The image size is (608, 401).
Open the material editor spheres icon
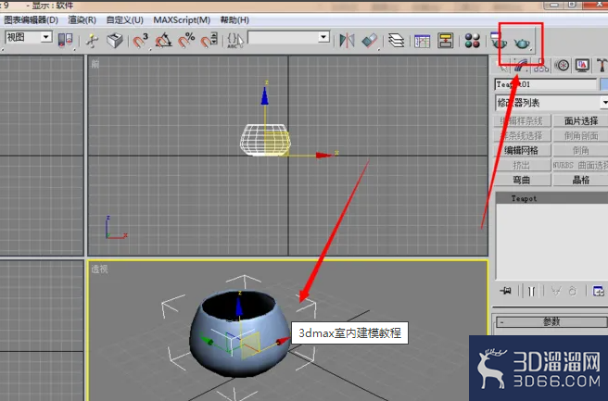click(473, 41)
